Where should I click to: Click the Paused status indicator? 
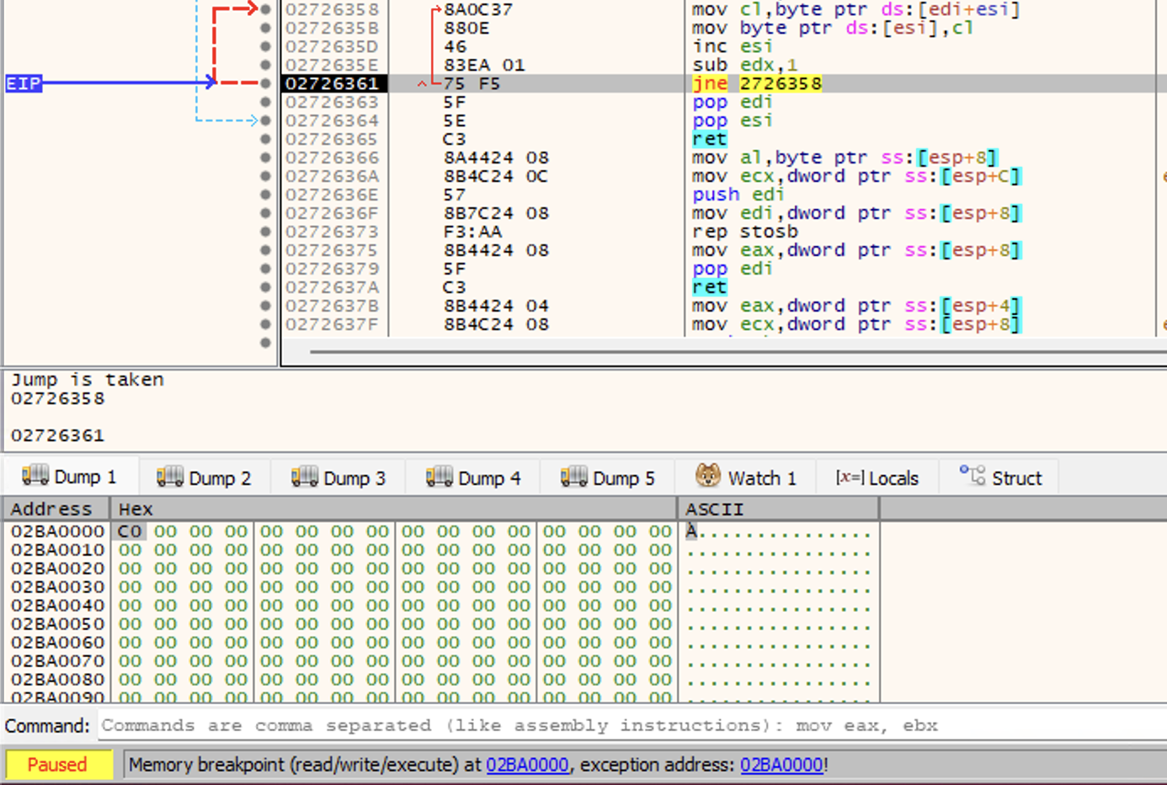pos(57,765)
